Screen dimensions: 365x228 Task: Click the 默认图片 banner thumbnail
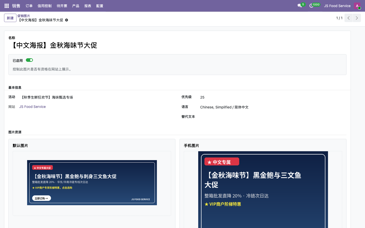pos(92,183)
